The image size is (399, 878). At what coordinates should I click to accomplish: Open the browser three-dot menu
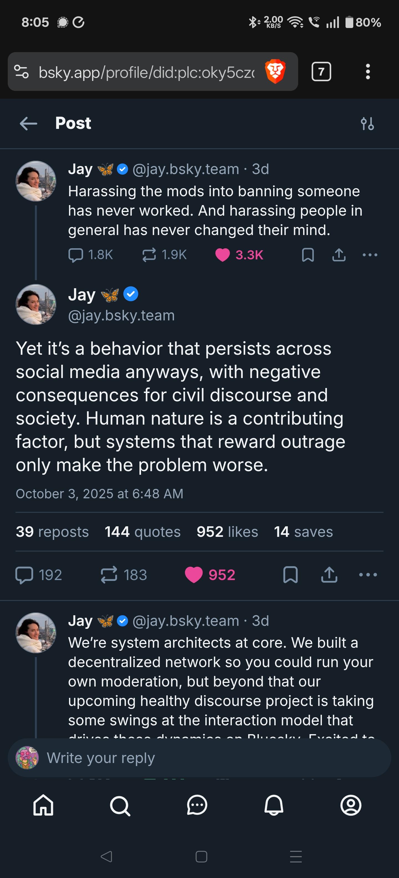368,72
